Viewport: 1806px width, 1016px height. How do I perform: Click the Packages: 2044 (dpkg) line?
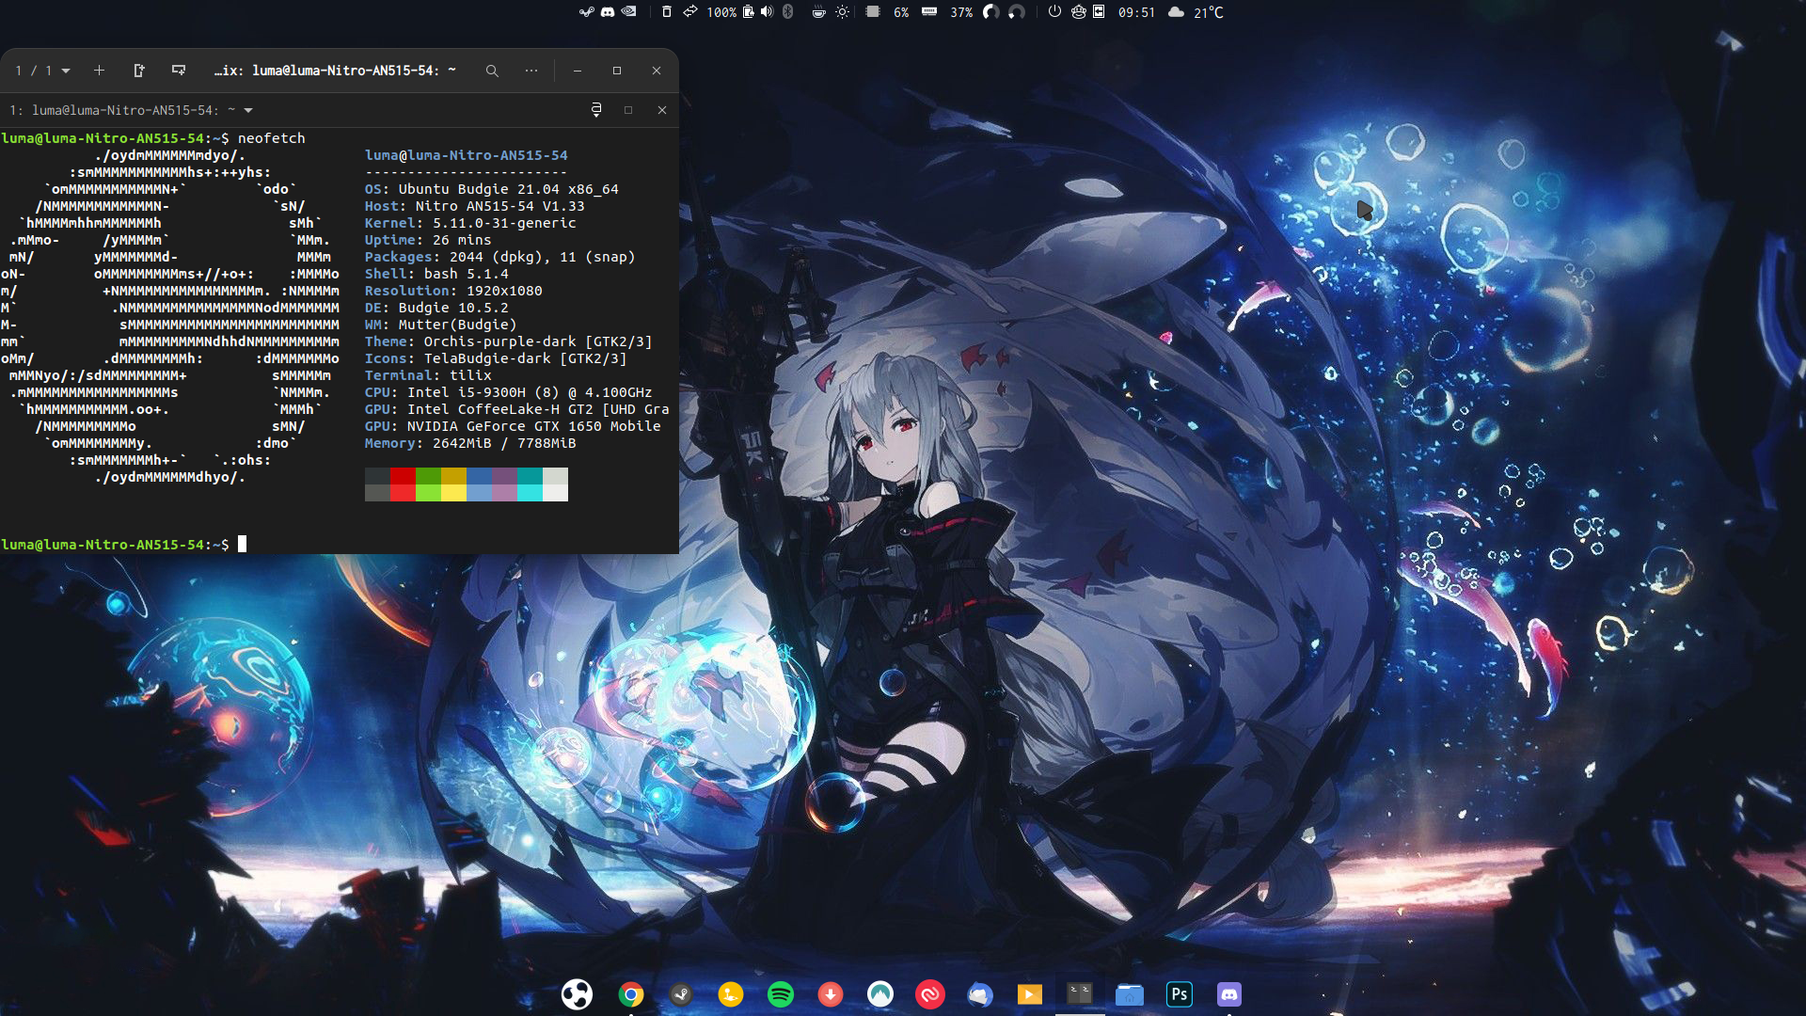pyautogui.click(x=500, y=257)
